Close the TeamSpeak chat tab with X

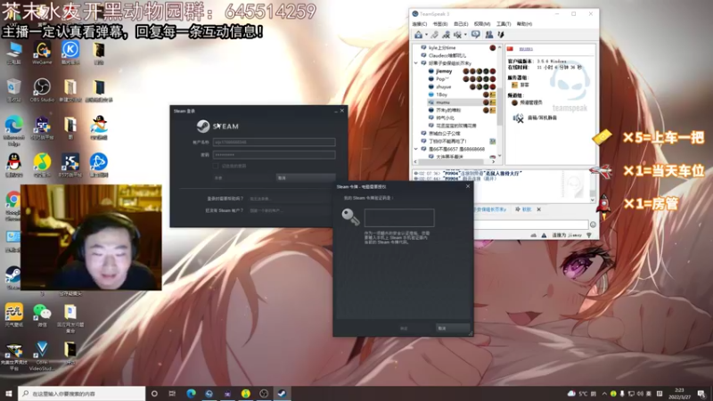(x=539, y=209)
